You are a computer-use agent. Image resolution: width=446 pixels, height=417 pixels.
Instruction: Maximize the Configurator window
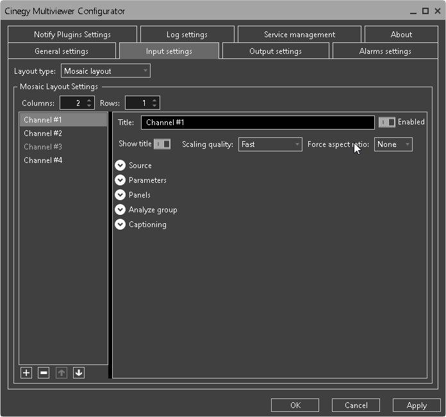coord(425,11)
